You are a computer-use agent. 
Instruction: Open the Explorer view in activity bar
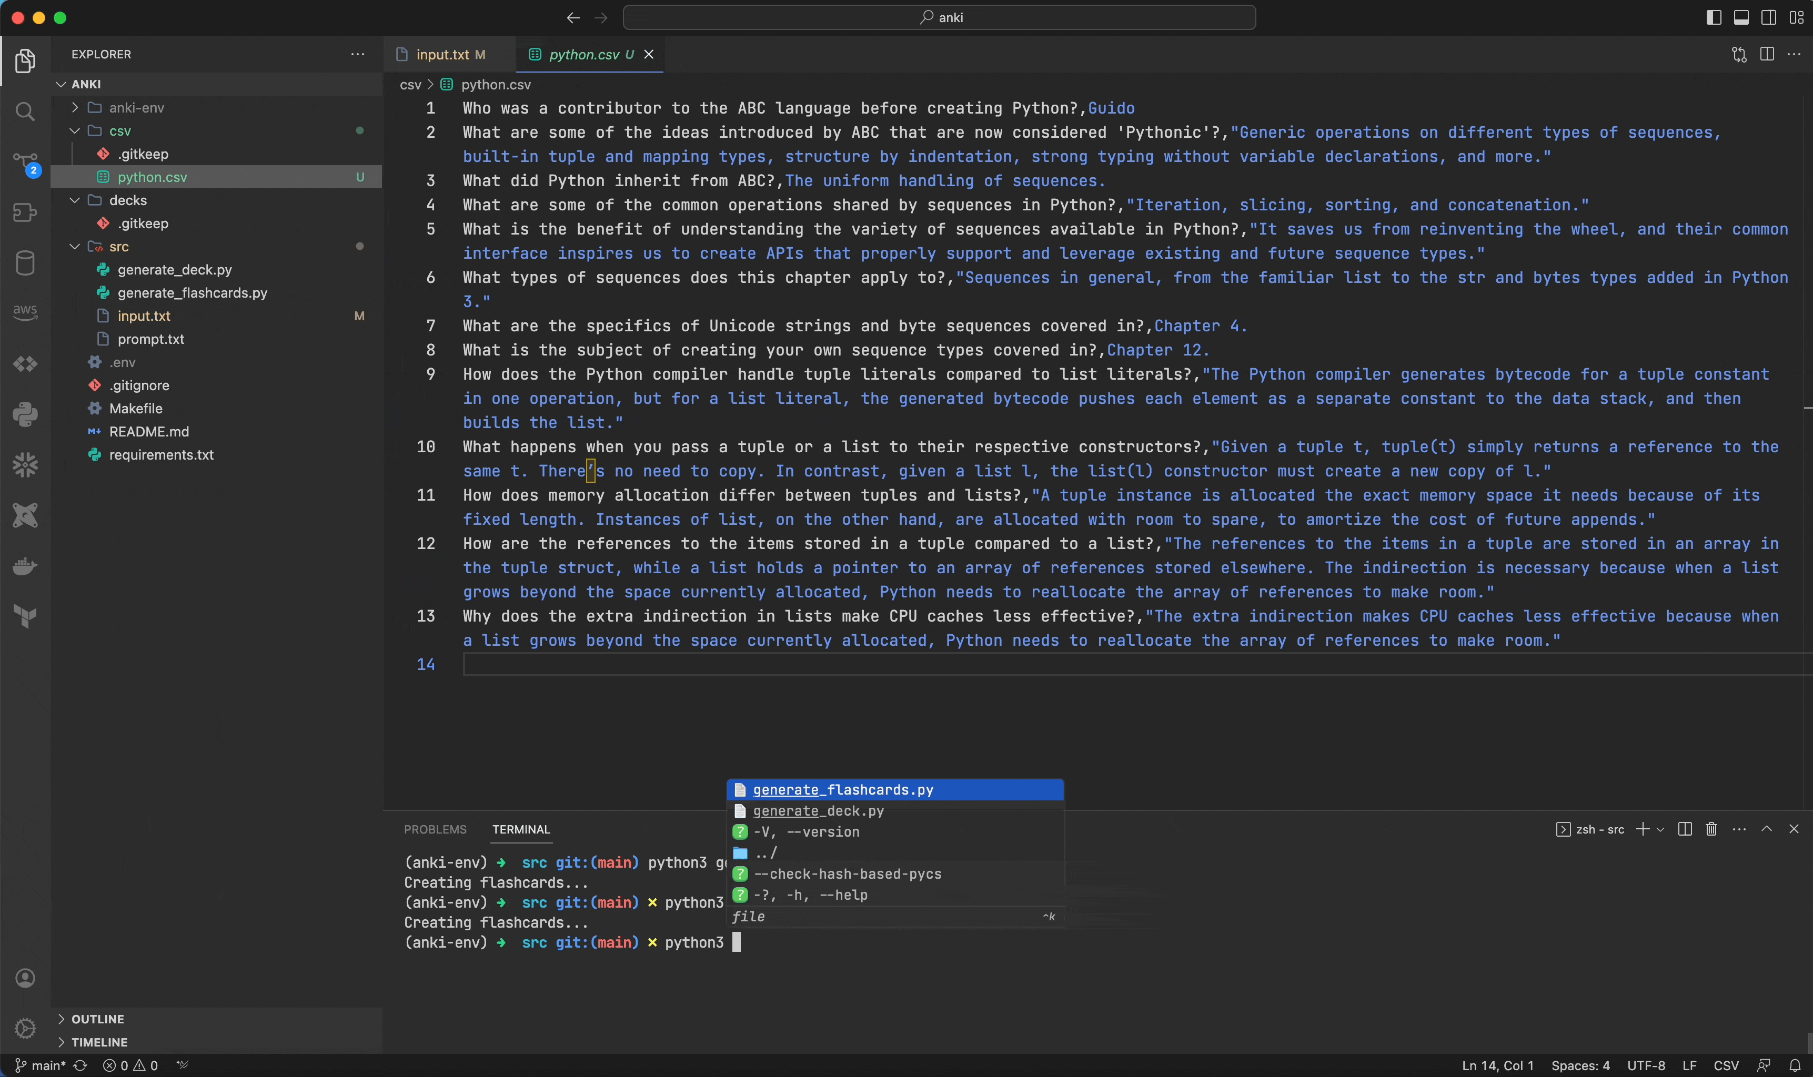coord(25,60)
